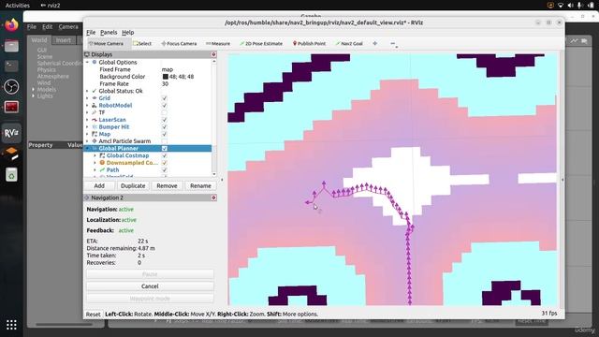Click the Global Status checkmark icon
The height and width of the screenshot is (337, 599).
click(95, 91)
